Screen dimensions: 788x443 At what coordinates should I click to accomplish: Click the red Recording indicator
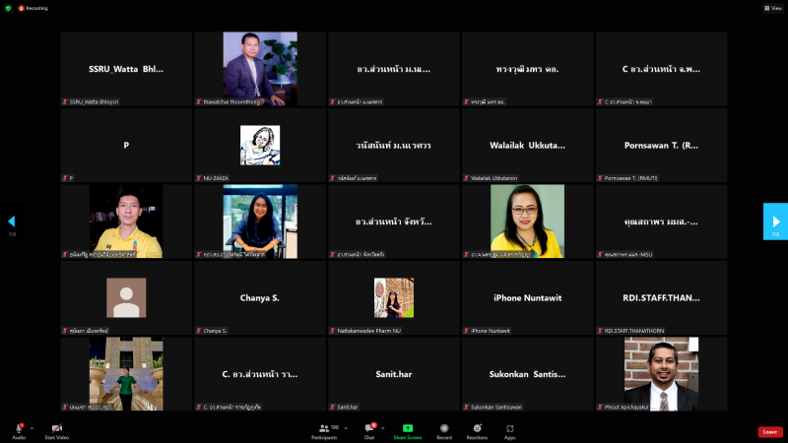33,7
